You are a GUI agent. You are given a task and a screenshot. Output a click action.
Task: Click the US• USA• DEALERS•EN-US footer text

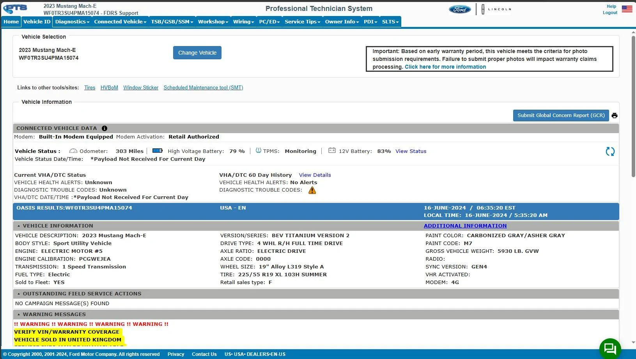tap(255, 354)
